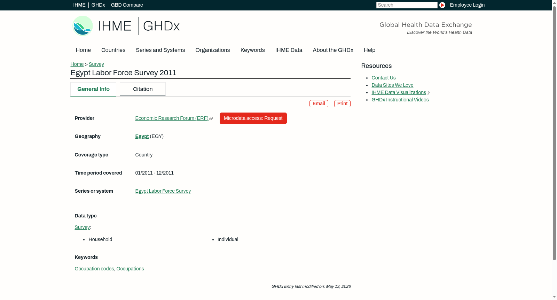The height and width of the screenshot is (300, 557).
Task: Open the IHME Data menu
Action: click(289, 50)
